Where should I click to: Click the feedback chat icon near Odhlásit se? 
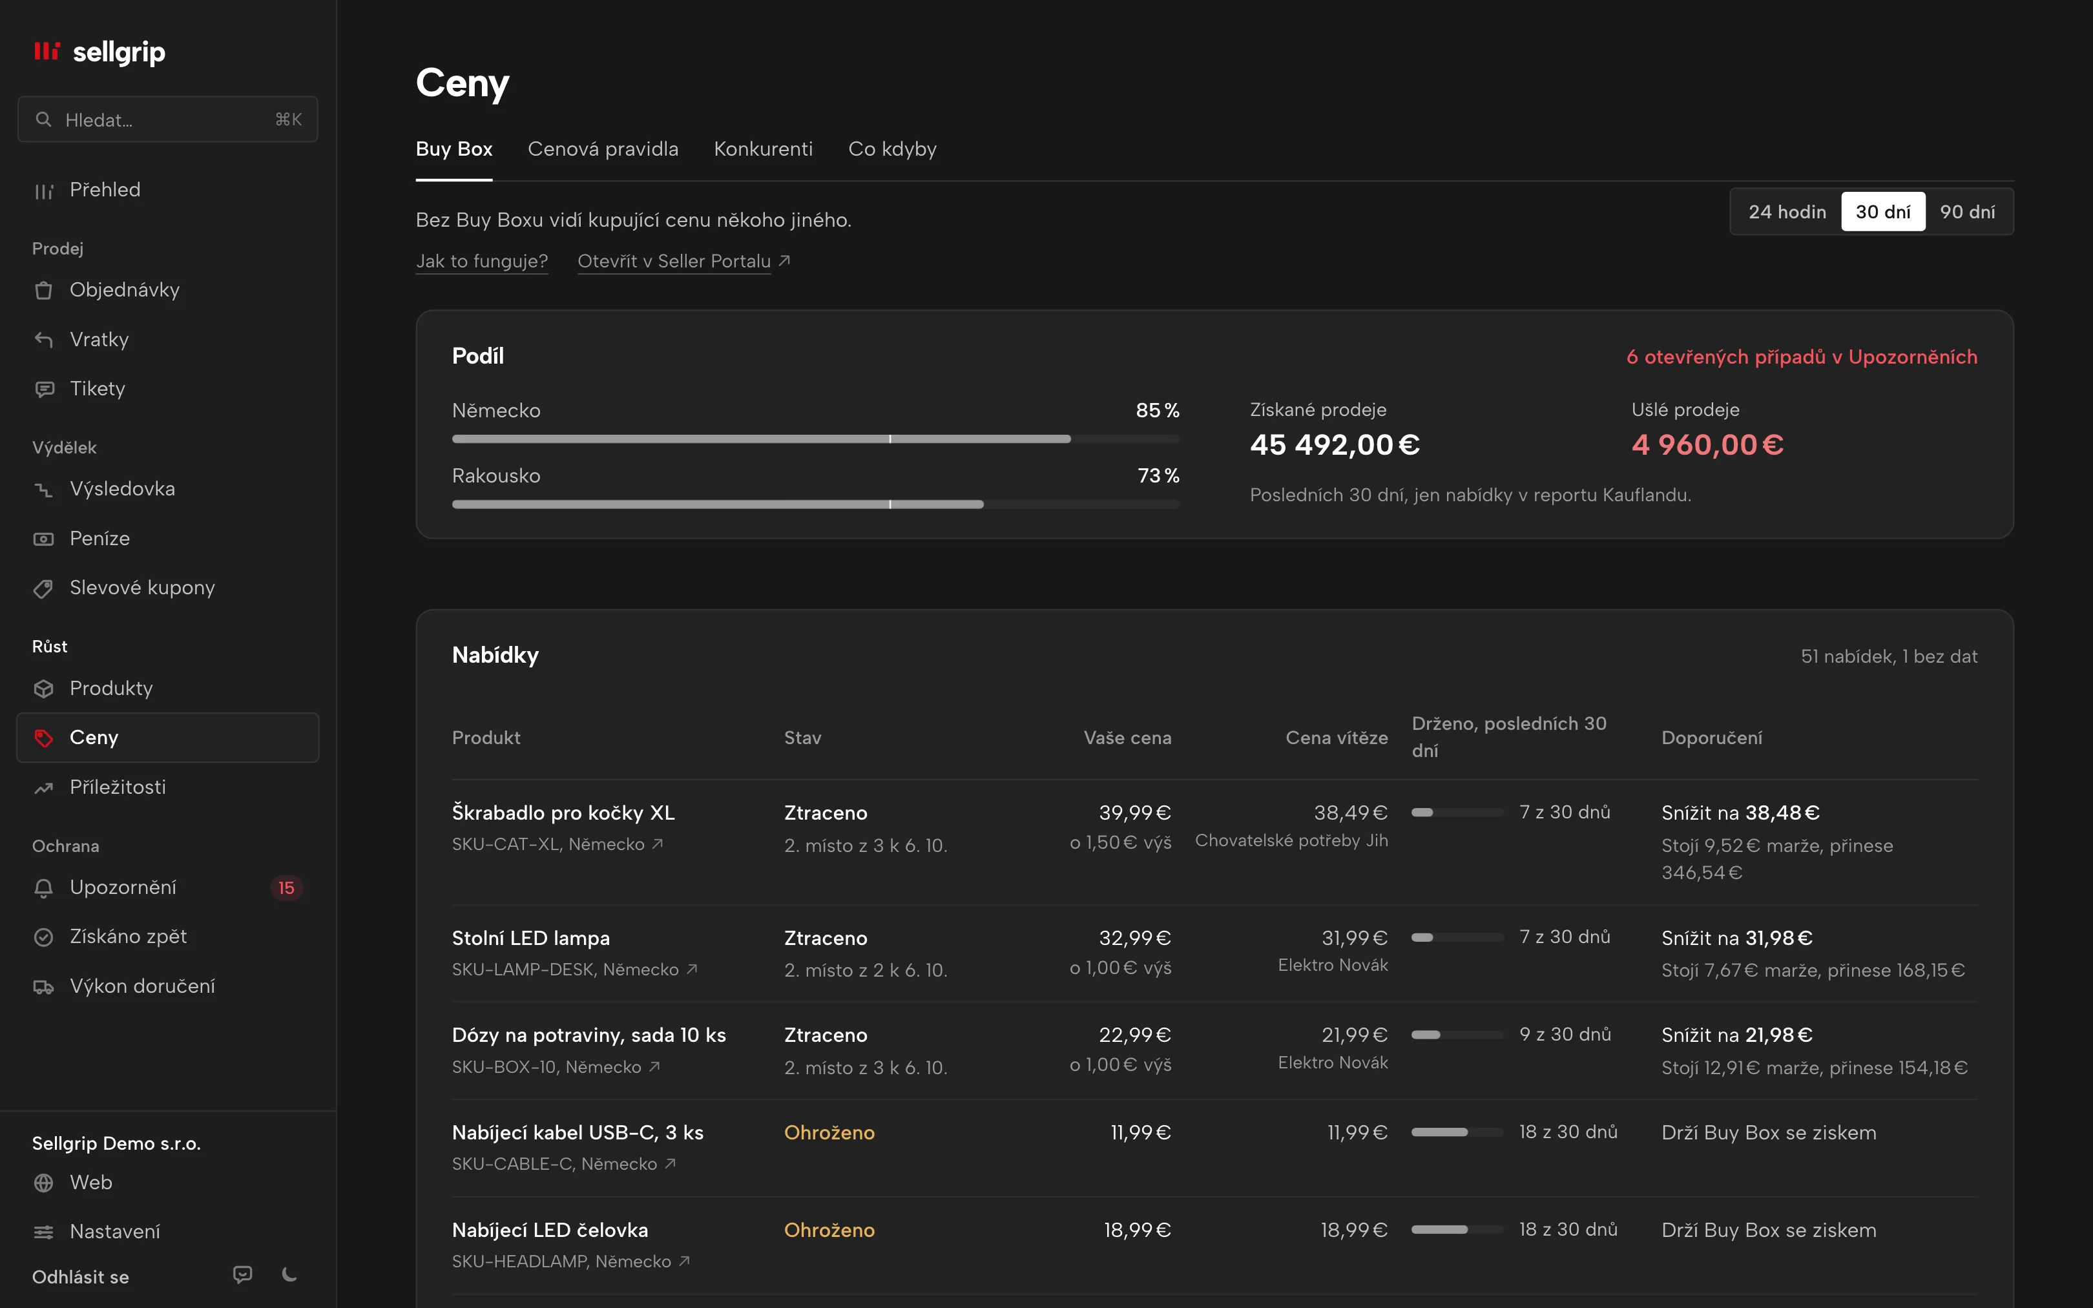coord(243,1274)
